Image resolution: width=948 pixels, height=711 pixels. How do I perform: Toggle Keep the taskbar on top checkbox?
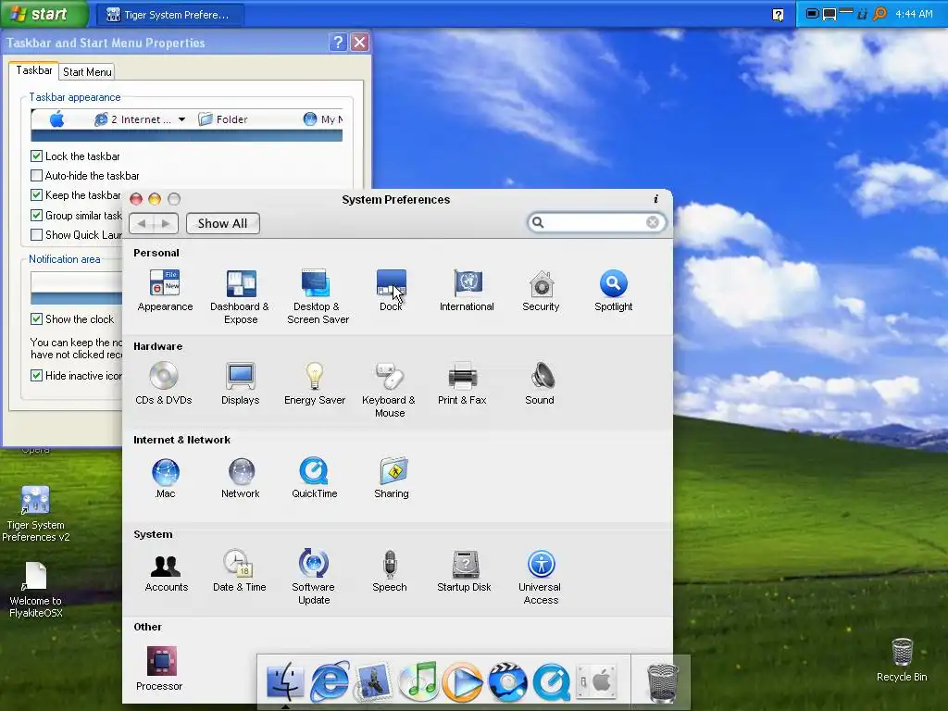pos(36,194)
